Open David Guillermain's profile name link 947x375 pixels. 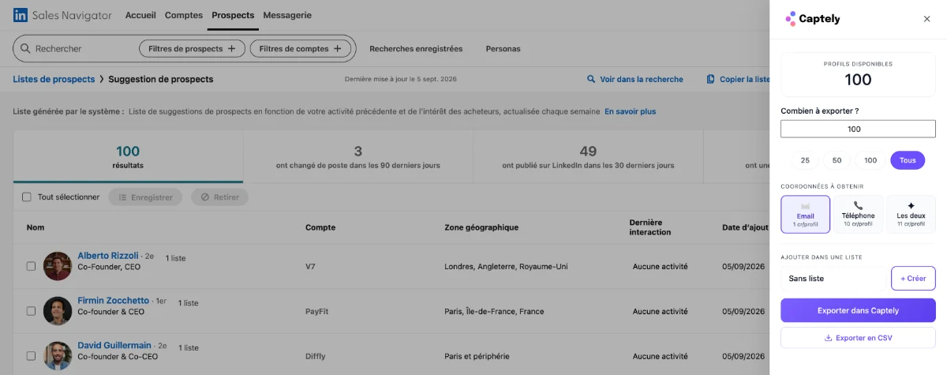[114, 346]
